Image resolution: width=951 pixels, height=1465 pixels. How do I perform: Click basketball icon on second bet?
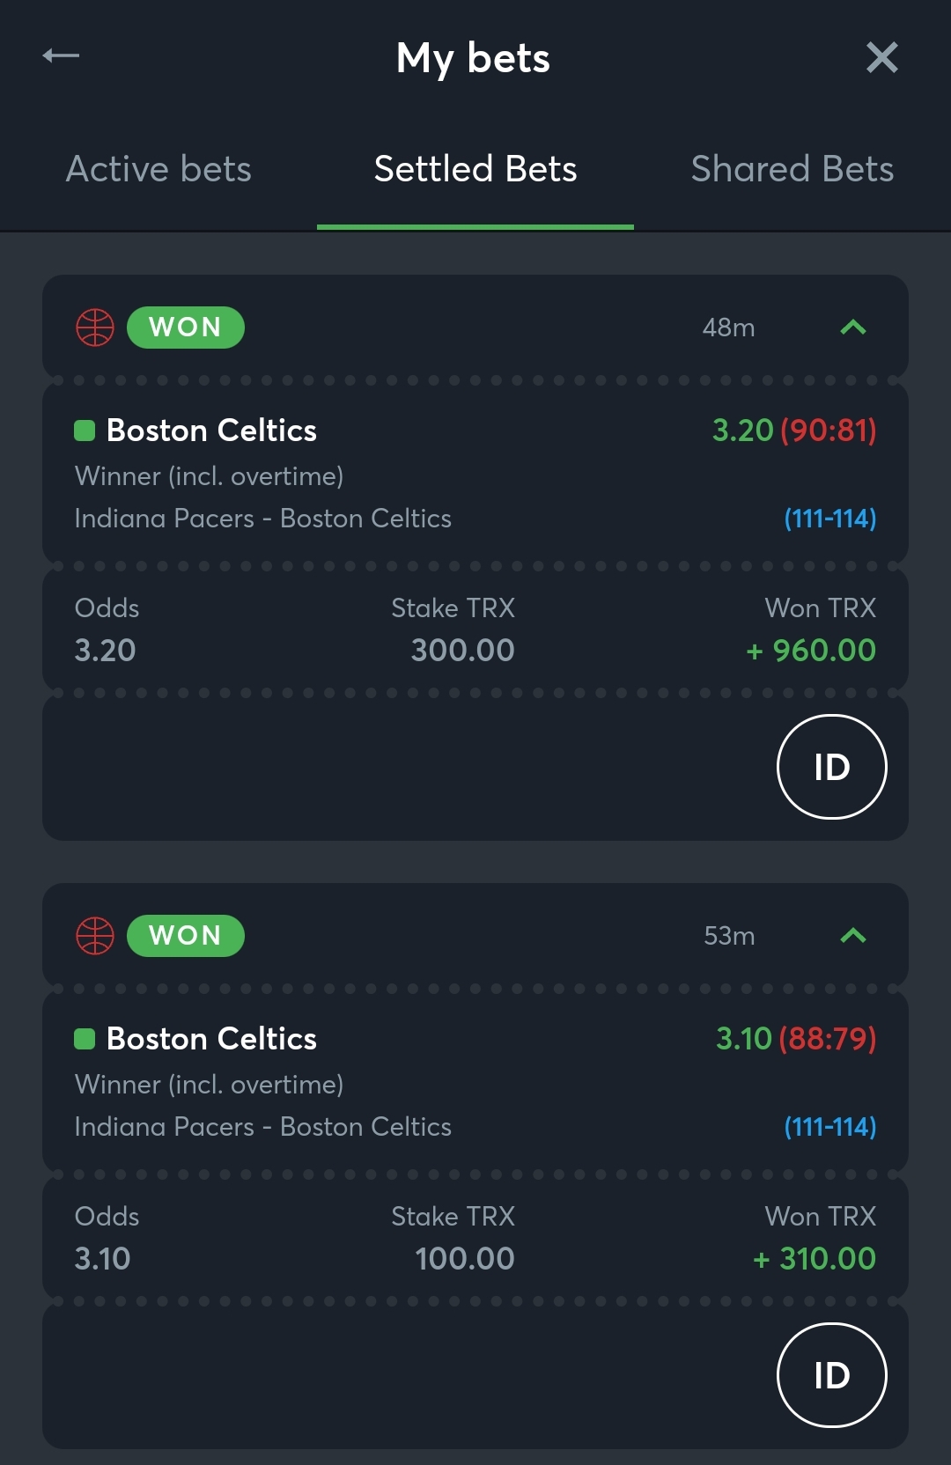click(95, 936)
